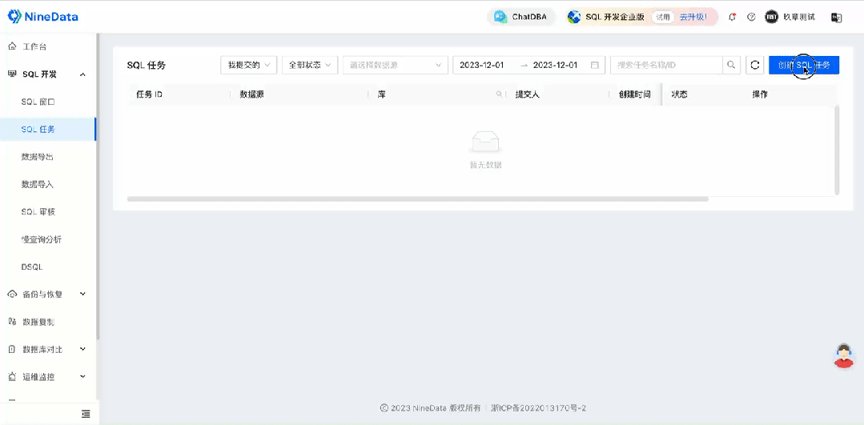Image resolution: width=864 pixels, height=425 pixels.
Task: Click the 状态 column header
Action: point(679,94)
